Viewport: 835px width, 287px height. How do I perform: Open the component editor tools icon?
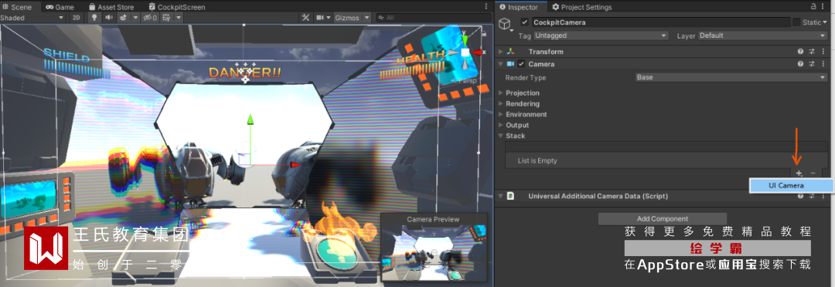click(x=305, y=18)
